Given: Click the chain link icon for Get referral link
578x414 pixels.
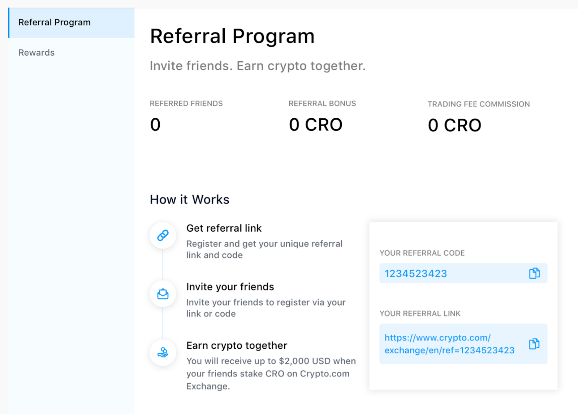Looking at the screenshot, I should click(163, 235).
